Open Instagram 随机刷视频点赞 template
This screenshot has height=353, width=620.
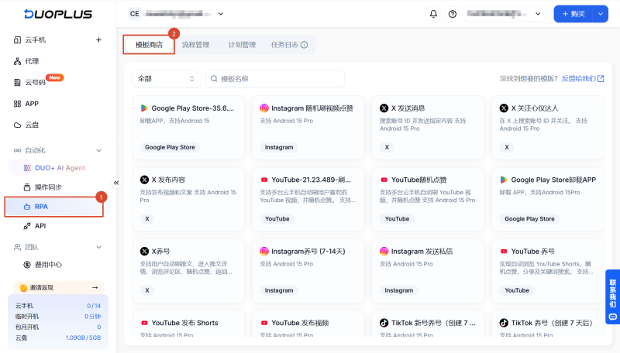(x=308, y=128)
